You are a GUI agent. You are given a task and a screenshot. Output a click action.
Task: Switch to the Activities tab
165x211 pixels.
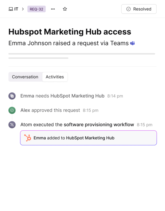[x=55, y=77]
